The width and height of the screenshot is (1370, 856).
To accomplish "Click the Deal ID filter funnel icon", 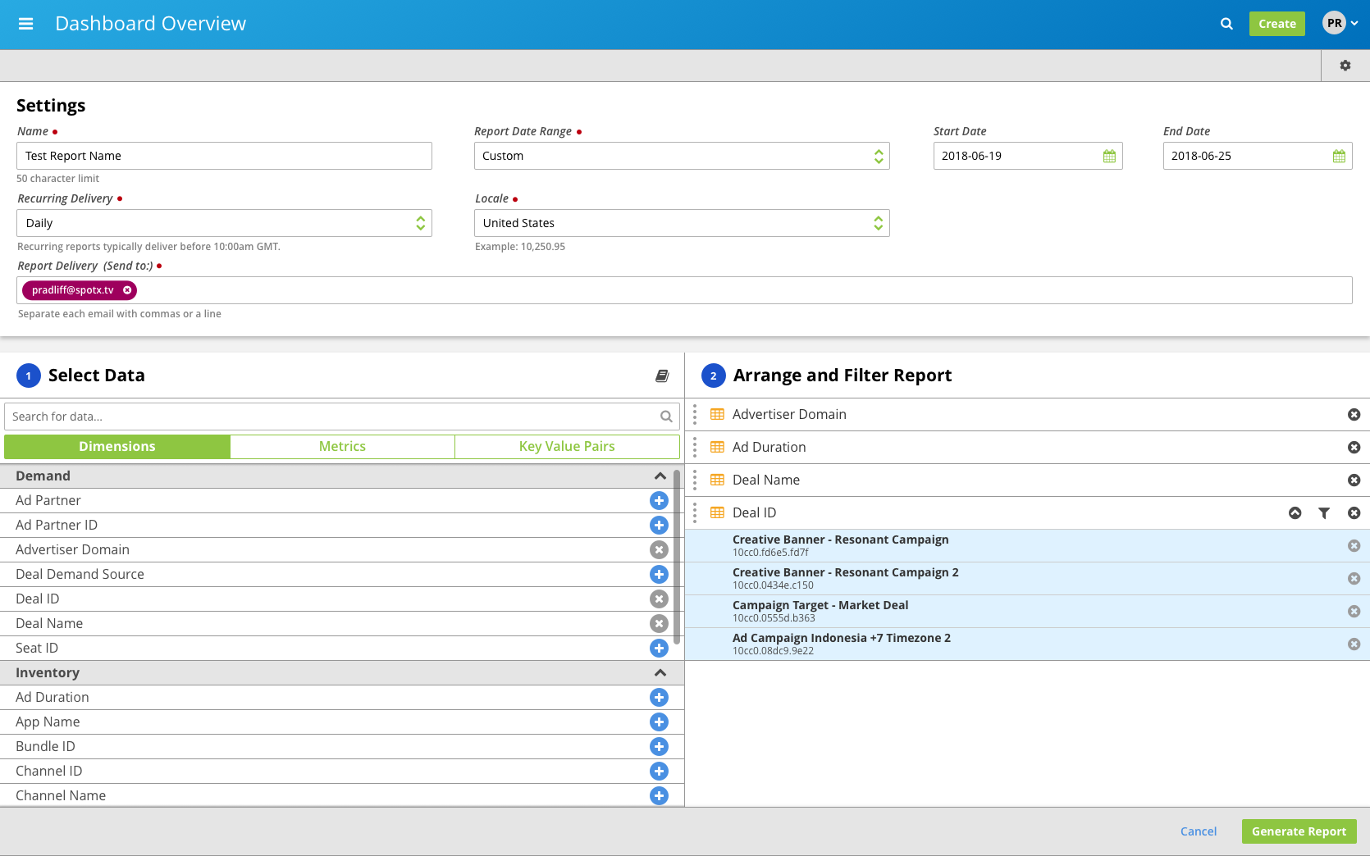I will click(1324, 513).
